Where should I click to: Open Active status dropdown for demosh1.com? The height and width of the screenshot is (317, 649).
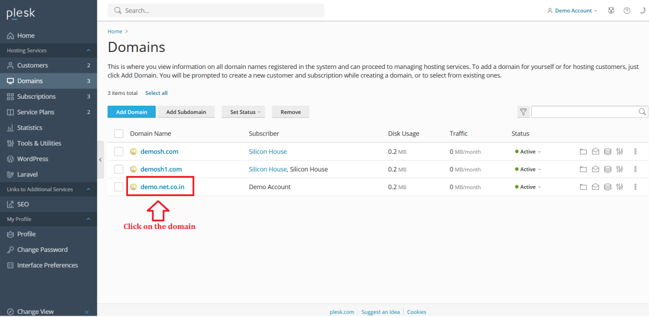[x=528, y=169]
